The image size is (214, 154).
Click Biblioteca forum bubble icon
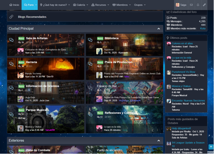click(90, 40)
